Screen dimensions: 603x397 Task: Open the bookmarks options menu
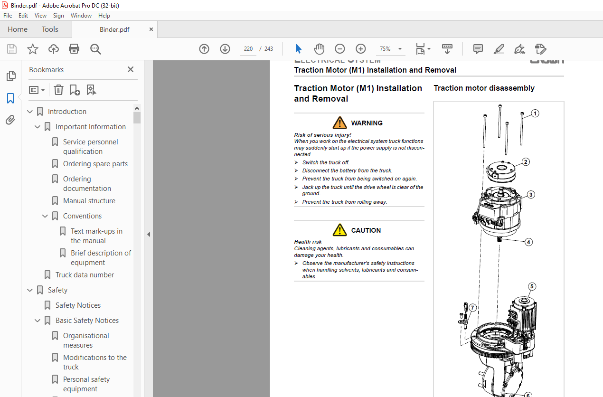[x=37, y=90]
